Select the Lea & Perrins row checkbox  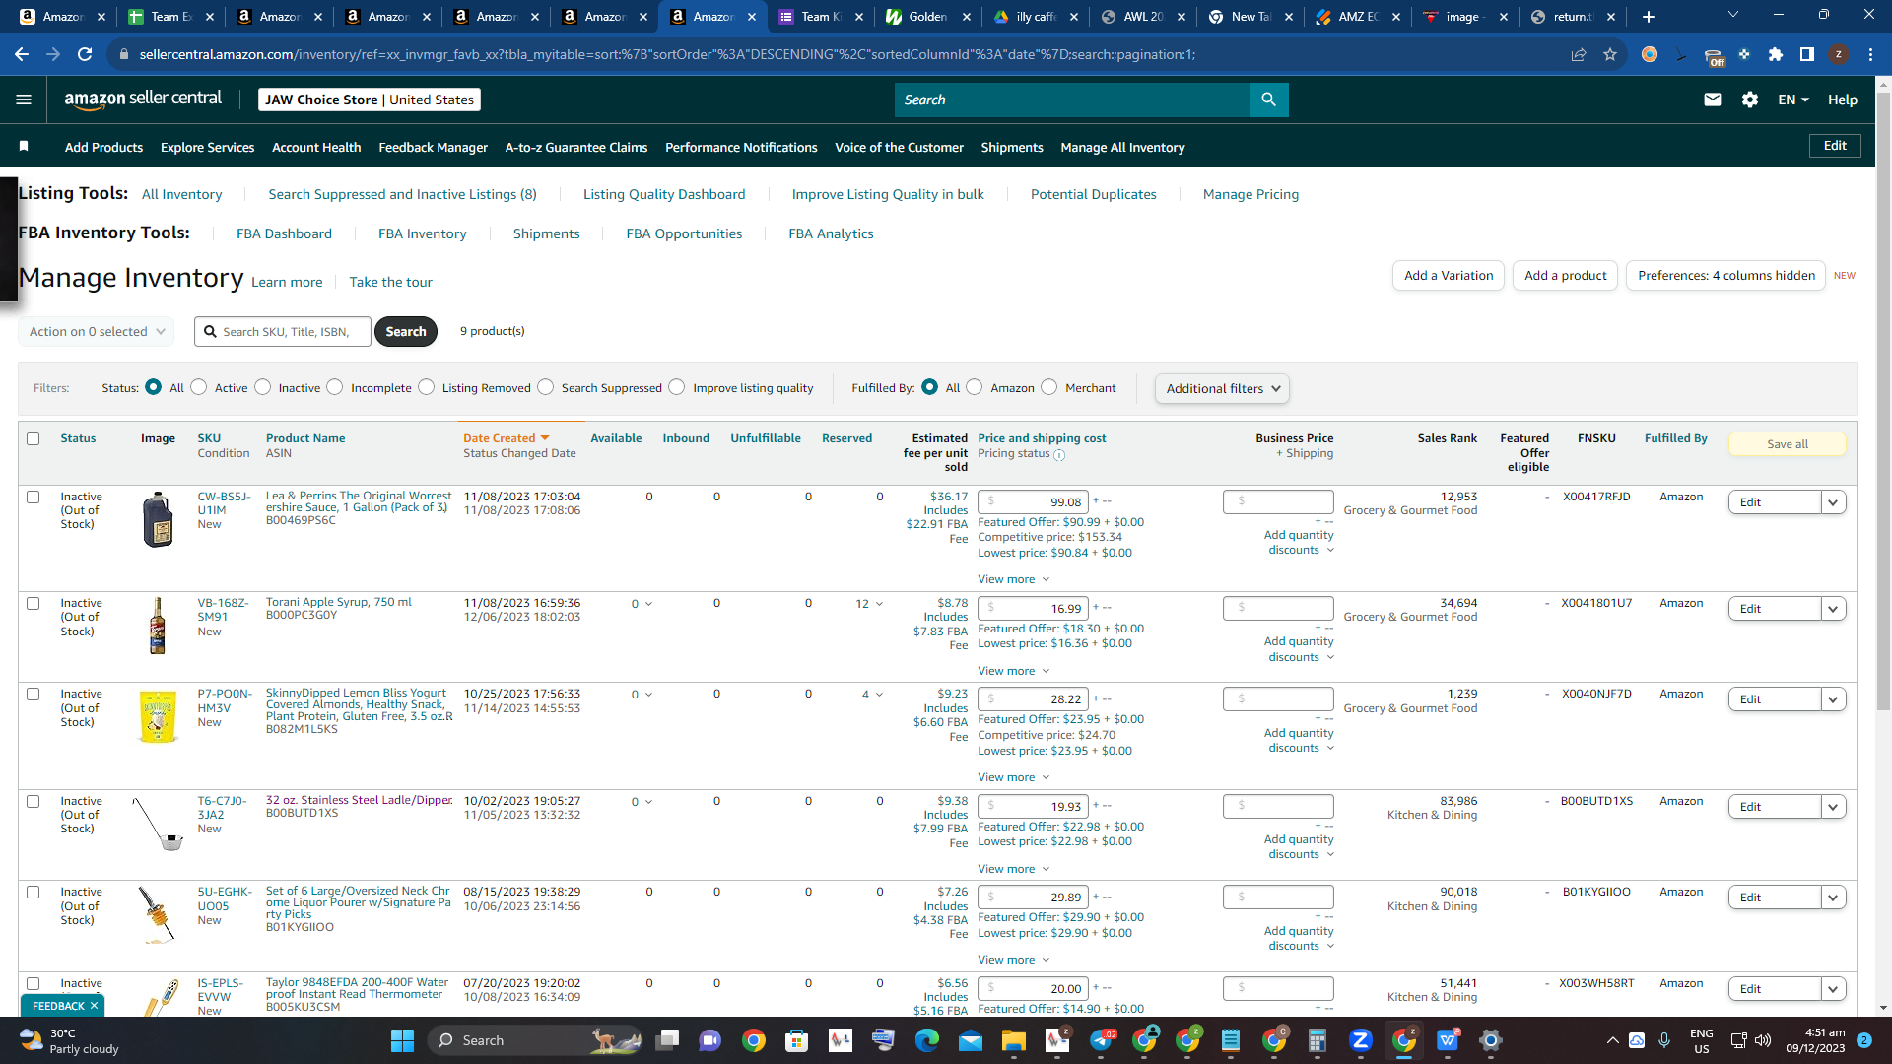click(x=34, y=498)
